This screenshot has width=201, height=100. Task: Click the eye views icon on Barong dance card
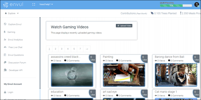156,60
